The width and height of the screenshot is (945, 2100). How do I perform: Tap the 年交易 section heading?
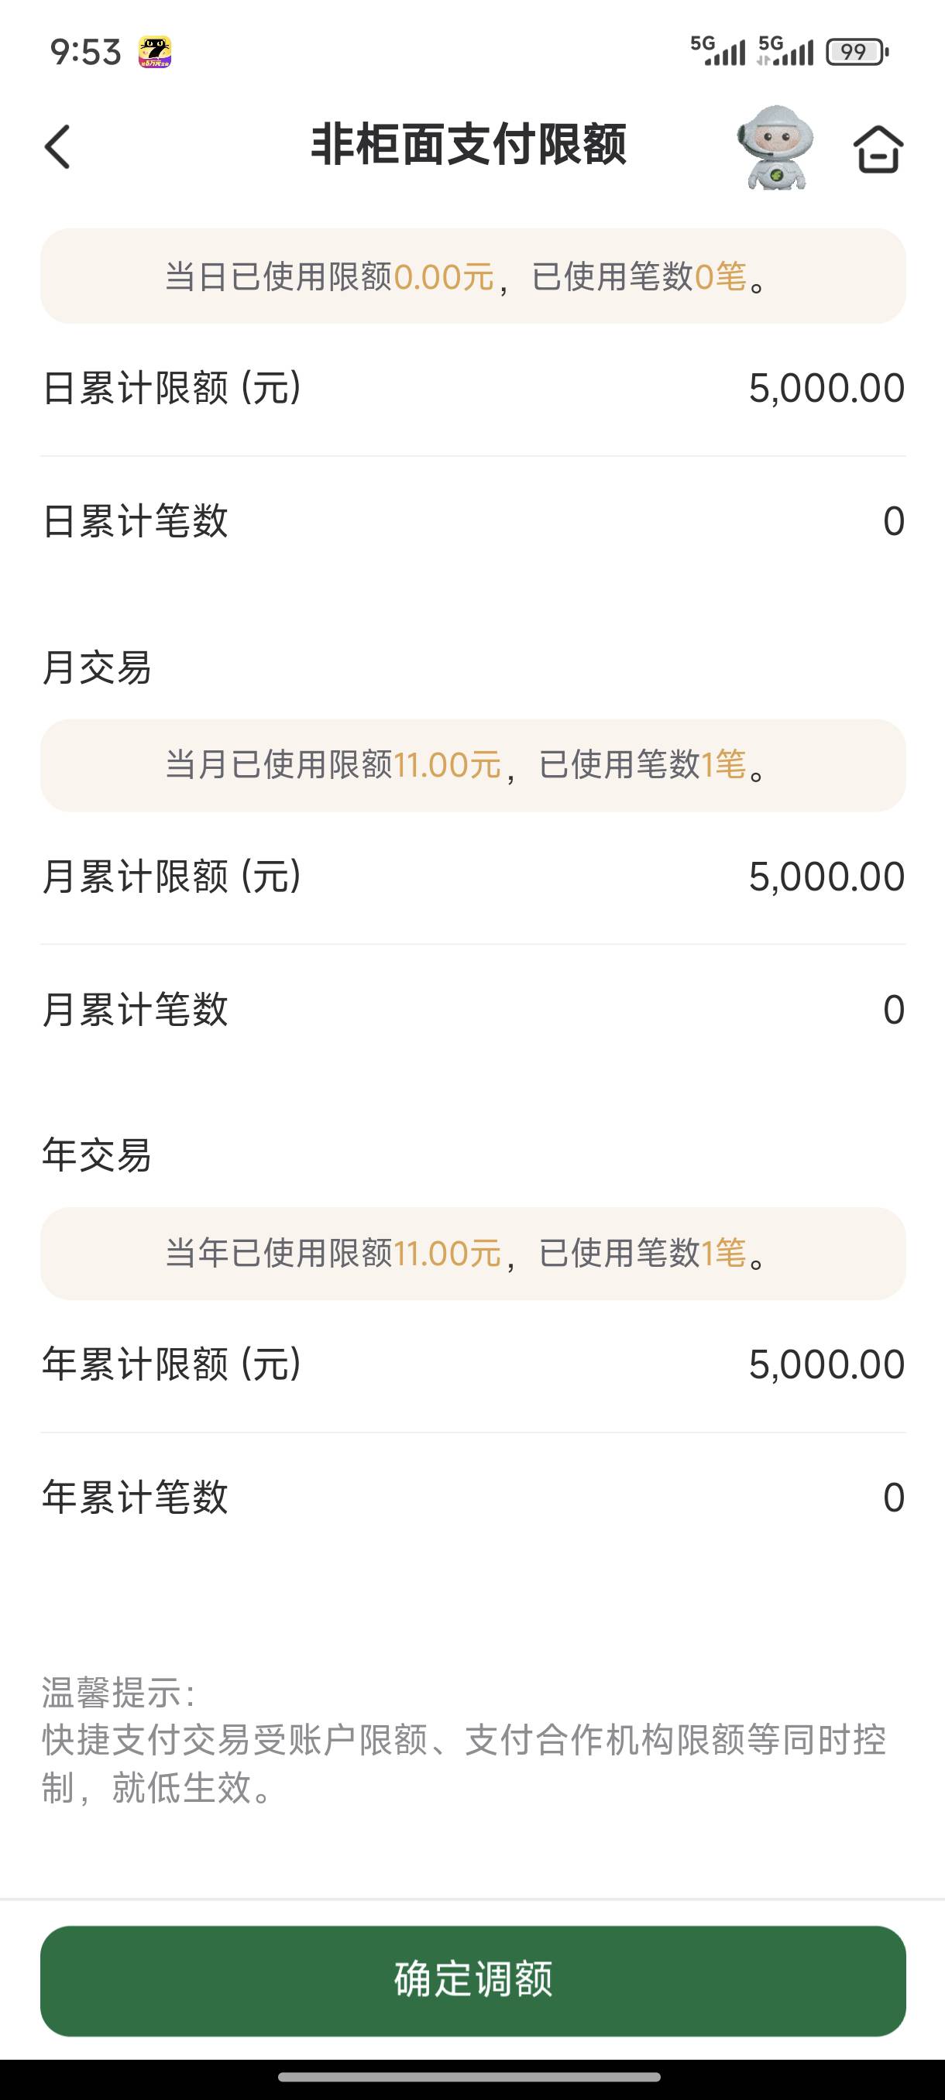(96, 1155)
